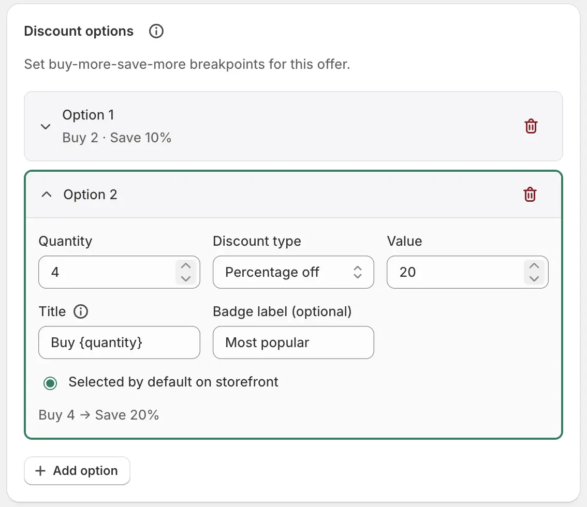Viewport: 587px width, 507px height.
Task: Expand Option 1 with its chevron
Action: point(46,126)
